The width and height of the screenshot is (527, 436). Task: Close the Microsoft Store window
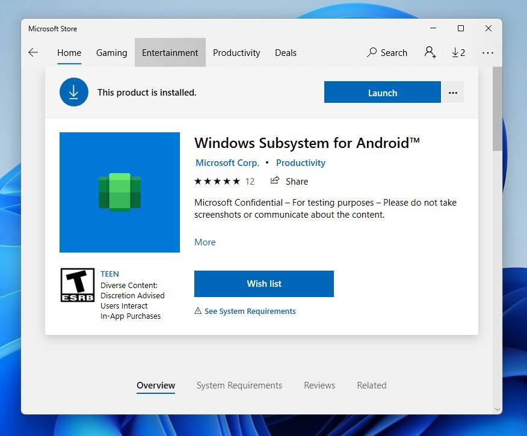(x=488, y=28)
